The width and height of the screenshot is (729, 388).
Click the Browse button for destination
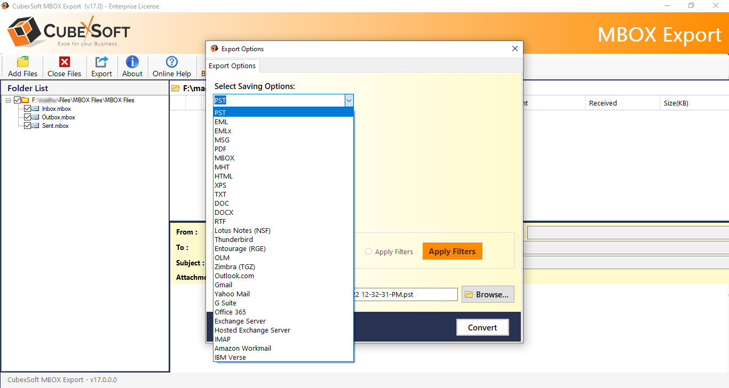point(487,294)
